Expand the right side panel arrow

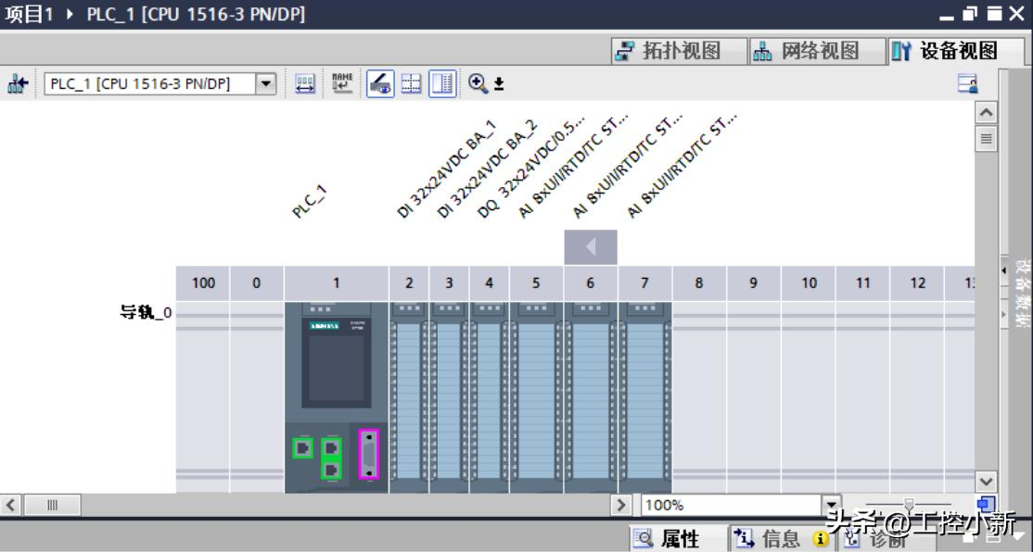point(1004,270)
